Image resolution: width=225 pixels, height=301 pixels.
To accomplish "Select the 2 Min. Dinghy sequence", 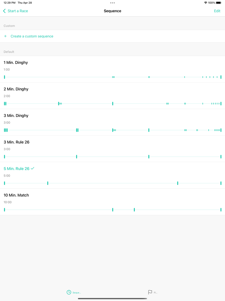I will (x=113, y=96).
